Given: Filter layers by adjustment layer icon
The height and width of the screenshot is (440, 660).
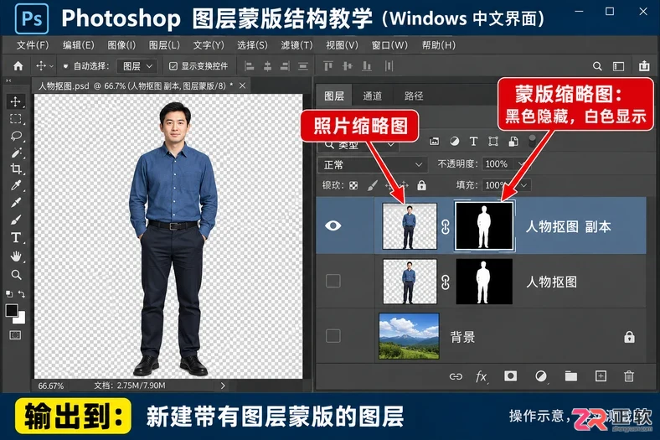Looking at the screenshot, I should [454, 142].
